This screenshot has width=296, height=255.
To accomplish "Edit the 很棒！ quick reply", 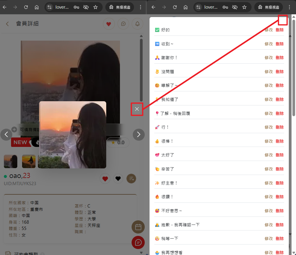I will pos(269,141).
